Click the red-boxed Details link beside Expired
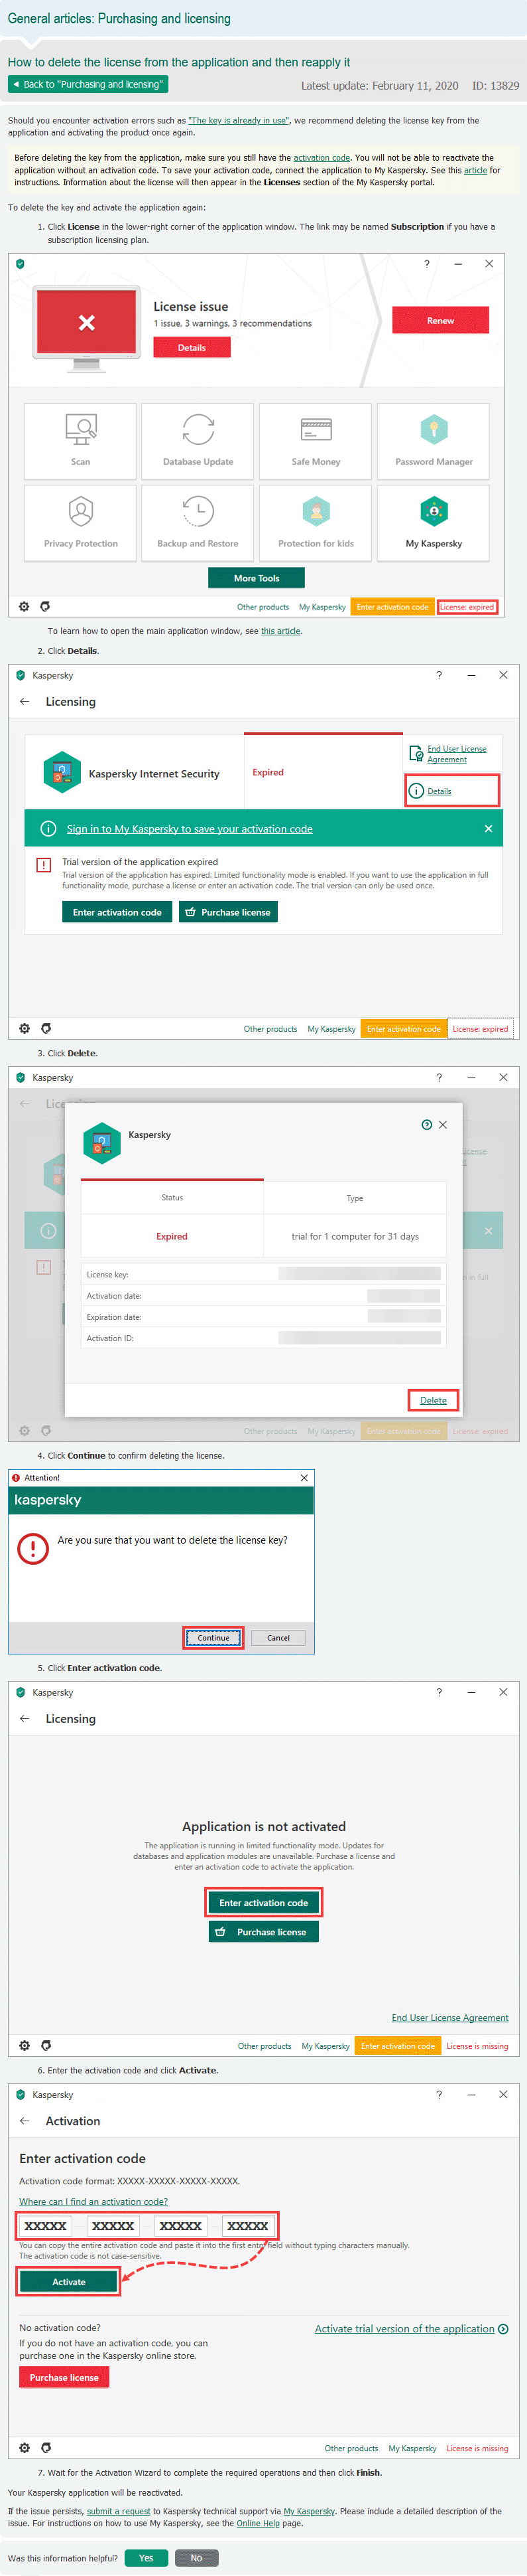Image resolution: width=527 pixels, height=2576 pixels. point(439,791)
